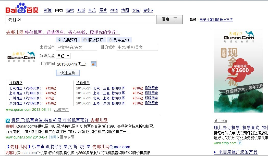Image resolution: width=268 pixels, height=156 pixels.
Task: Focus the 出发城市 input field
Action: point(77,47)
